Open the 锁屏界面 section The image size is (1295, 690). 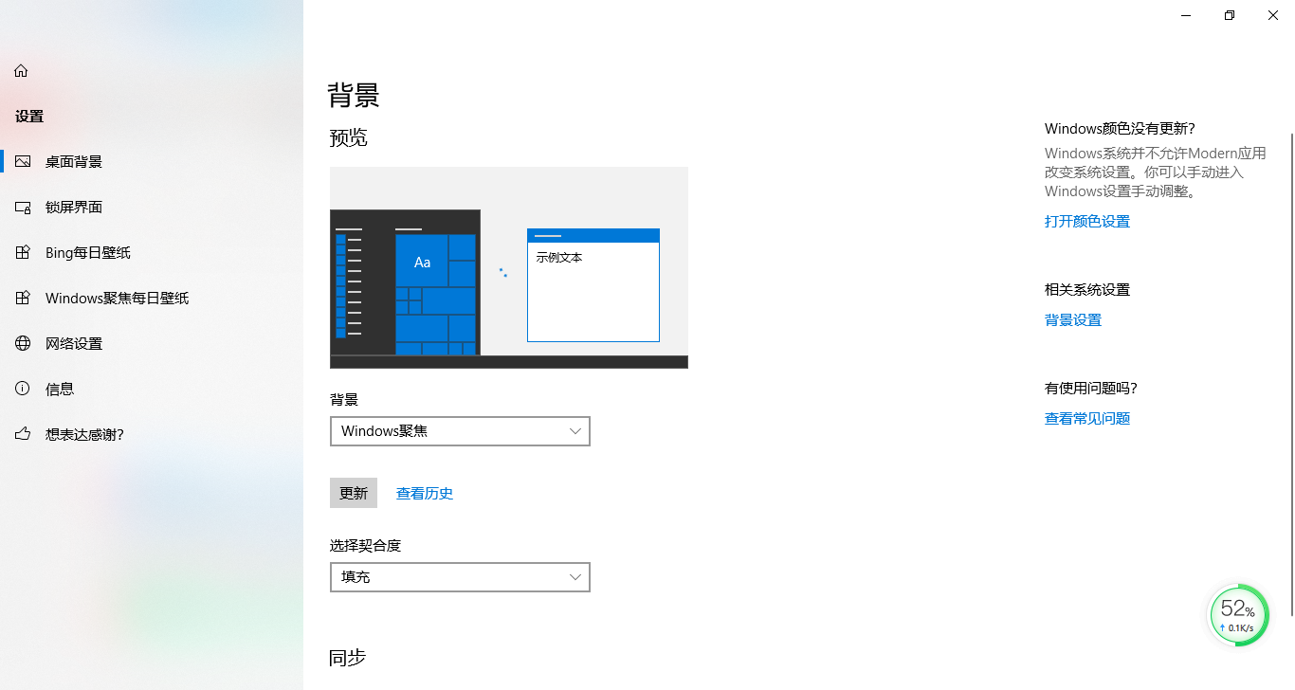coord(76,207)
